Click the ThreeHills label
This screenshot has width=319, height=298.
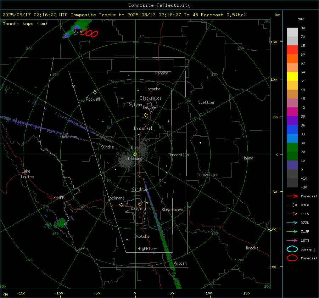point(178,155)
